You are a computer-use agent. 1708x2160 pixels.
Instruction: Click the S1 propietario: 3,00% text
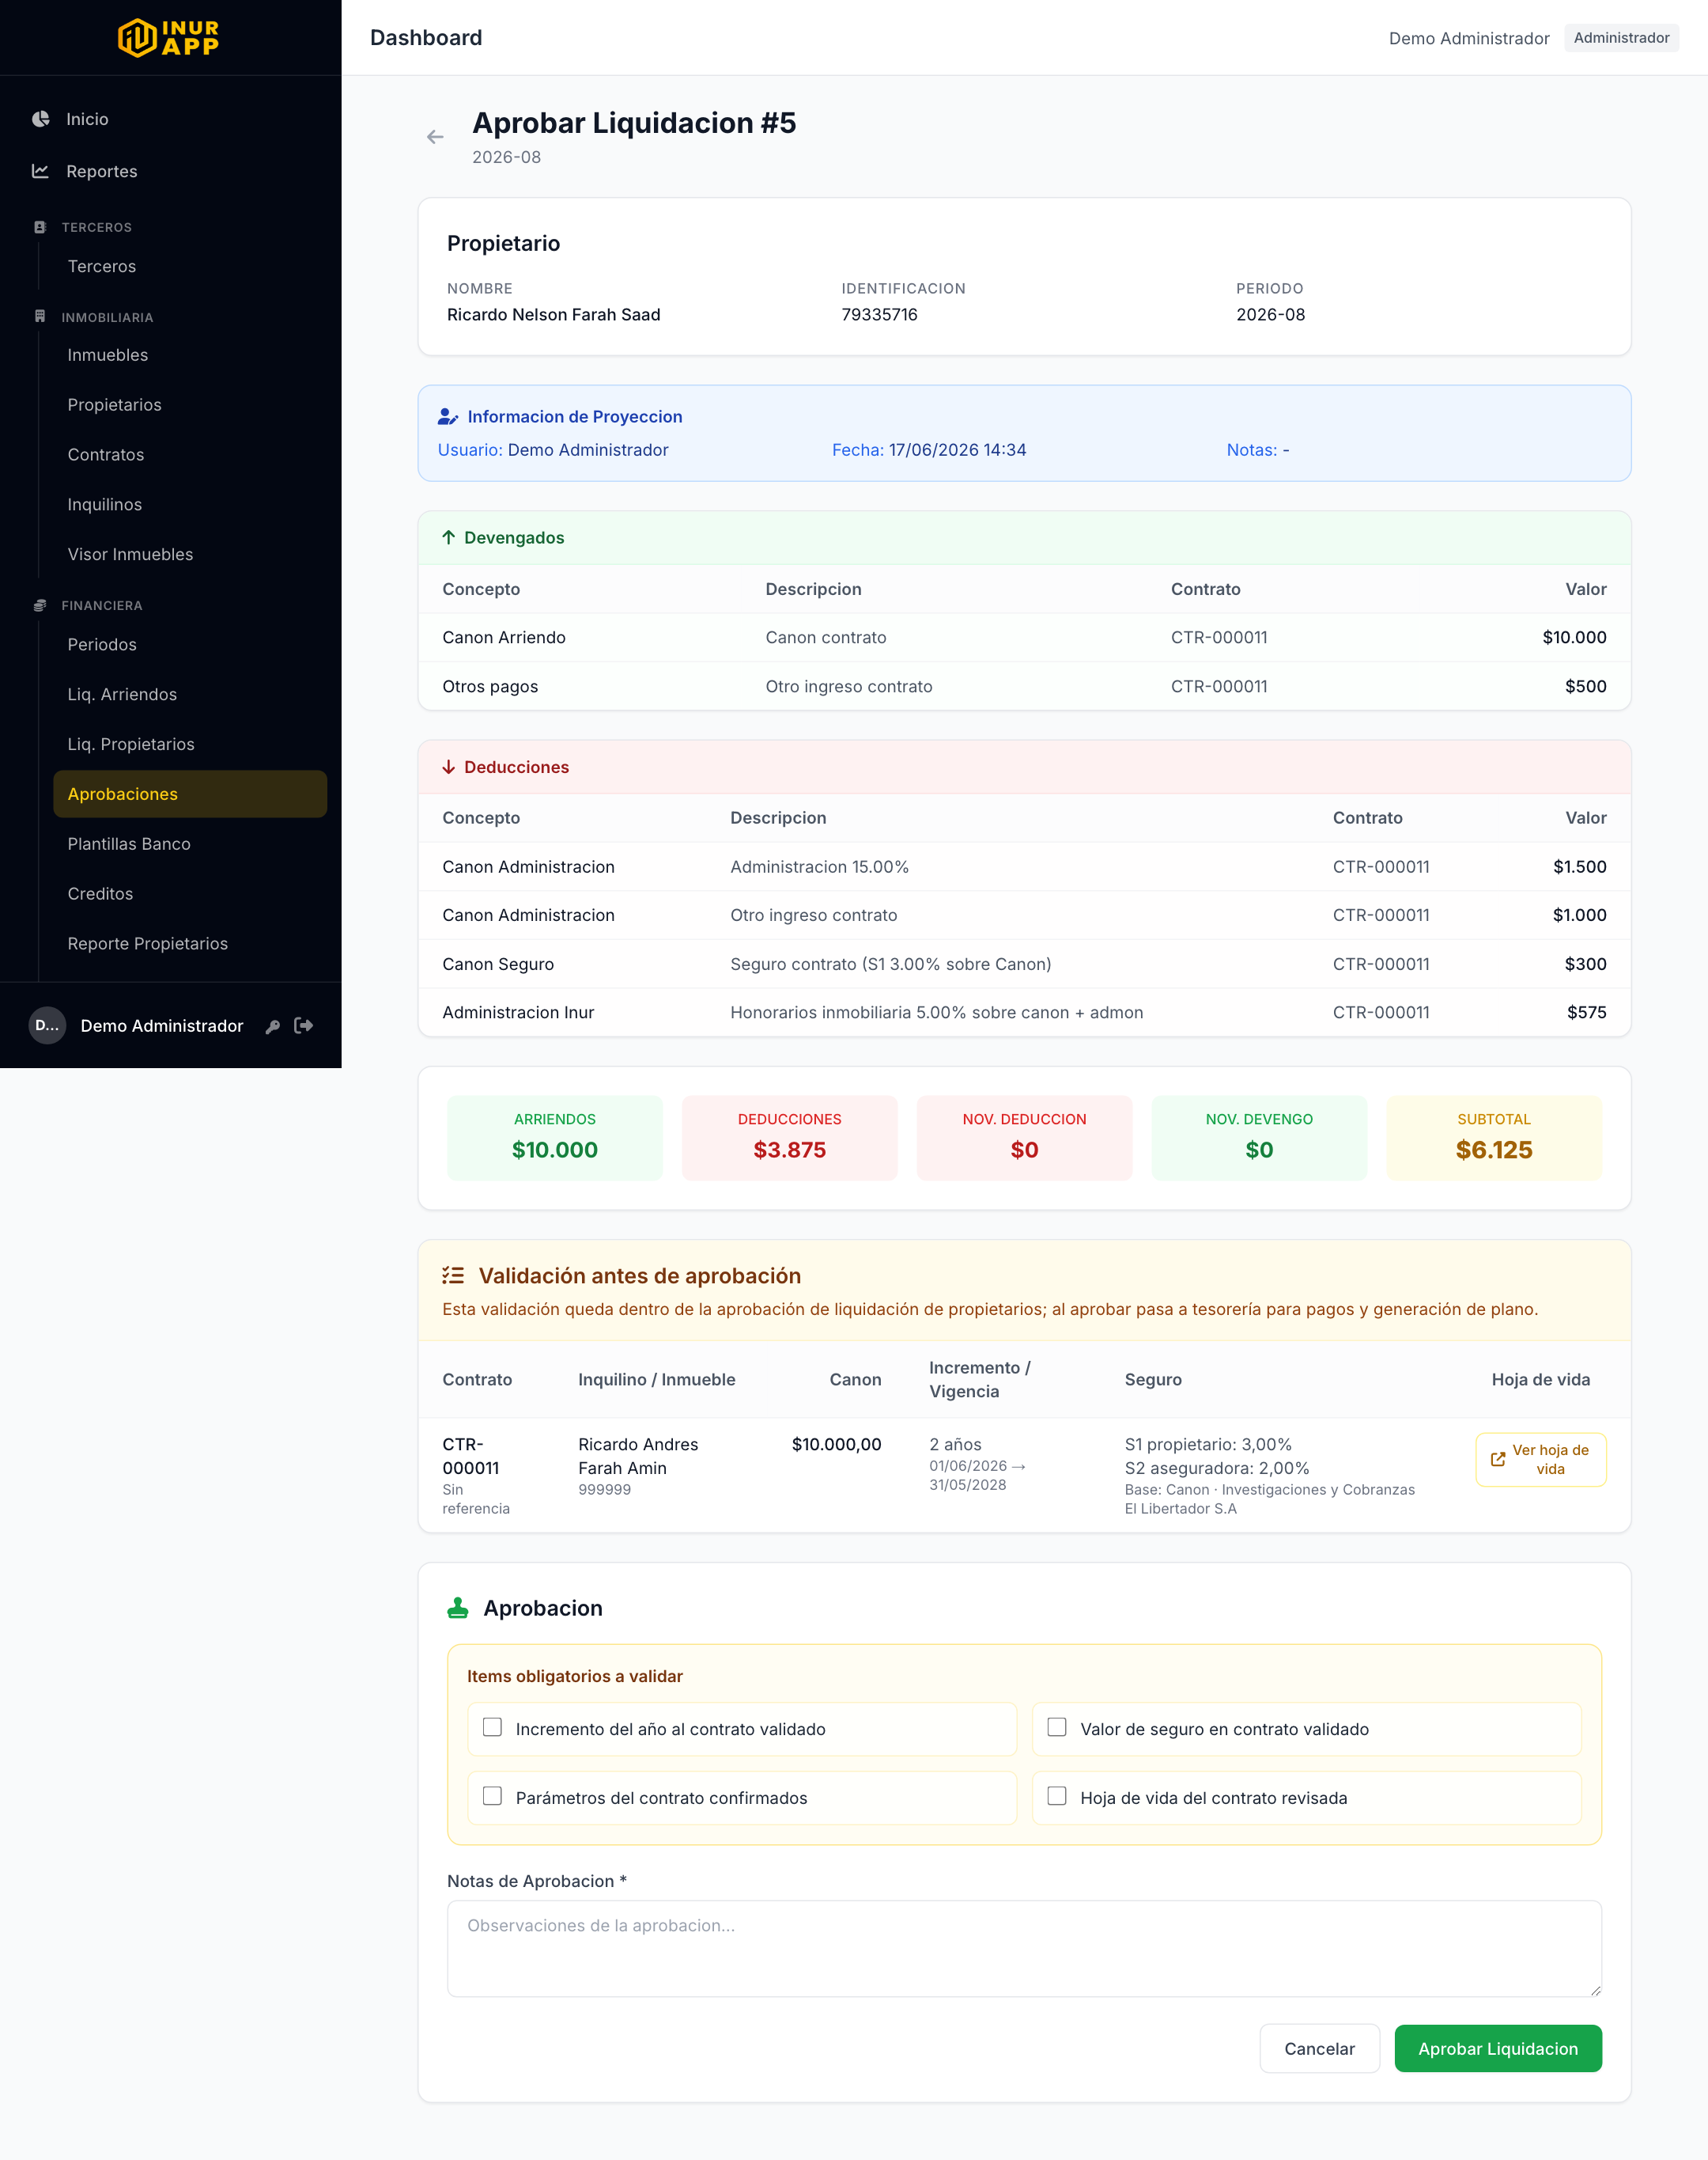point(1208,1445)
